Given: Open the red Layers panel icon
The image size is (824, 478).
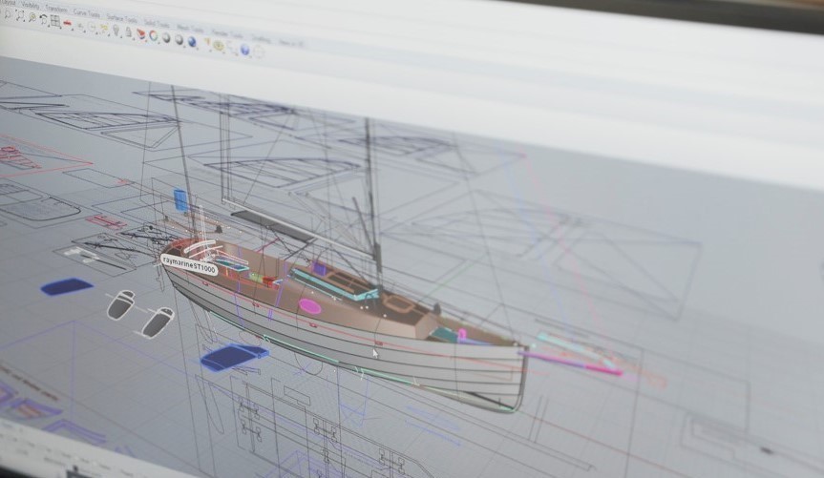Looking at the screenshot, I should point(140,34).
